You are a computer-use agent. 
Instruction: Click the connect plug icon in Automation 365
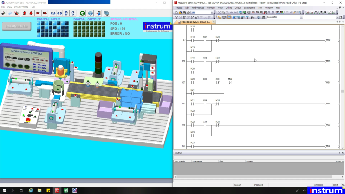(4, 13)
